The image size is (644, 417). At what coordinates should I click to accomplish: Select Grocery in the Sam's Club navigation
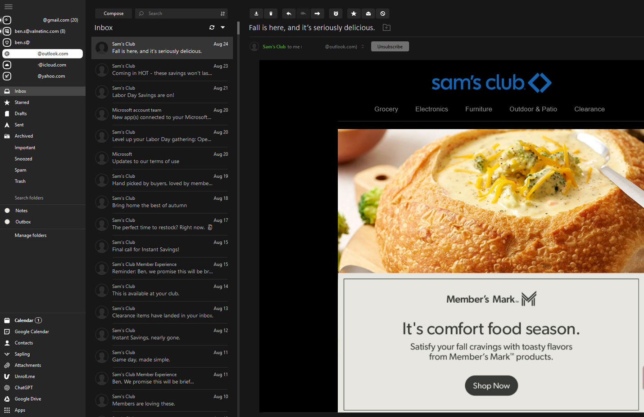click(x=386, y=109)
